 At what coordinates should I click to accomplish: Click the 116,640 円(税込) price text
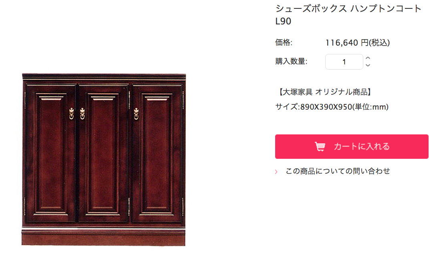[x=358, y=42]
